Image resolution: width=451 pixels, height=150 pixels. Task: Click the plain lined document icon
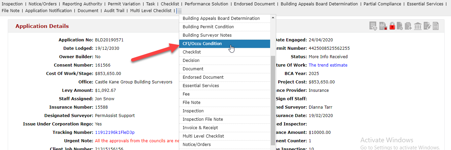[436, 26]
